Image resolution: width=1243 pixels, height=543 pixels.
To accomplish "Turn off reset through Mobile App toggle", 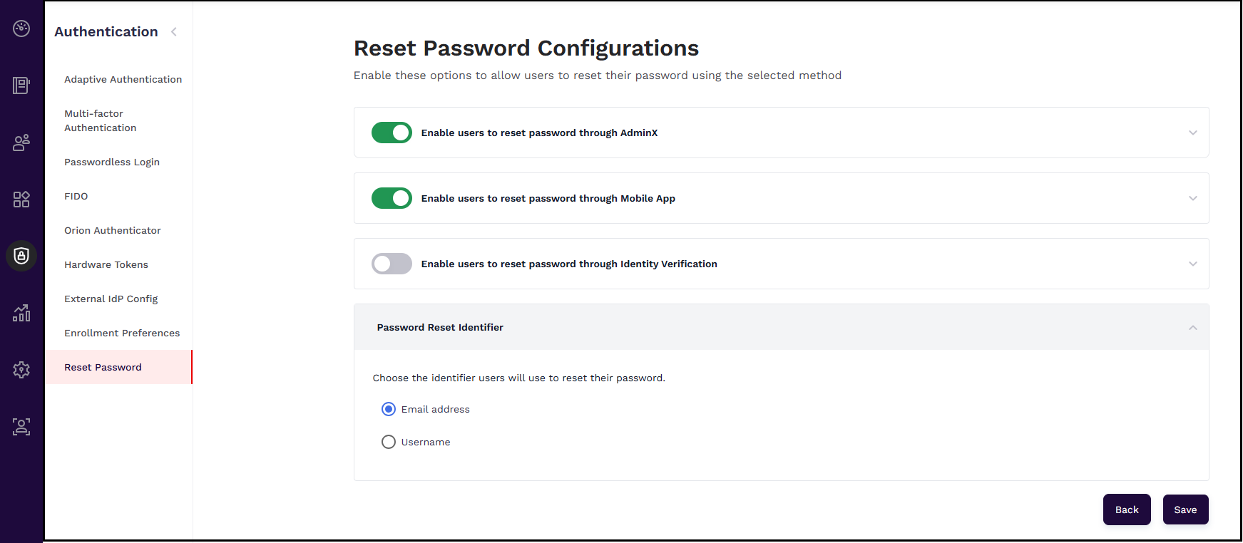I will coord(392,198).
